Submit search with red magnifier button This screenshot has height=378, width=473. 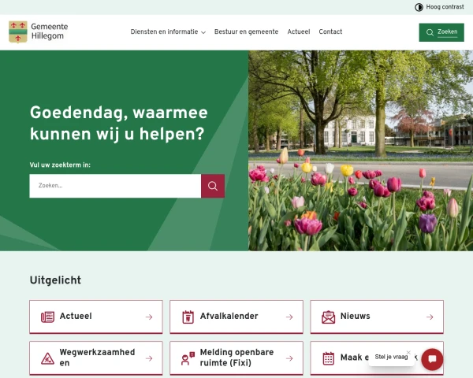tap(213, 186)
